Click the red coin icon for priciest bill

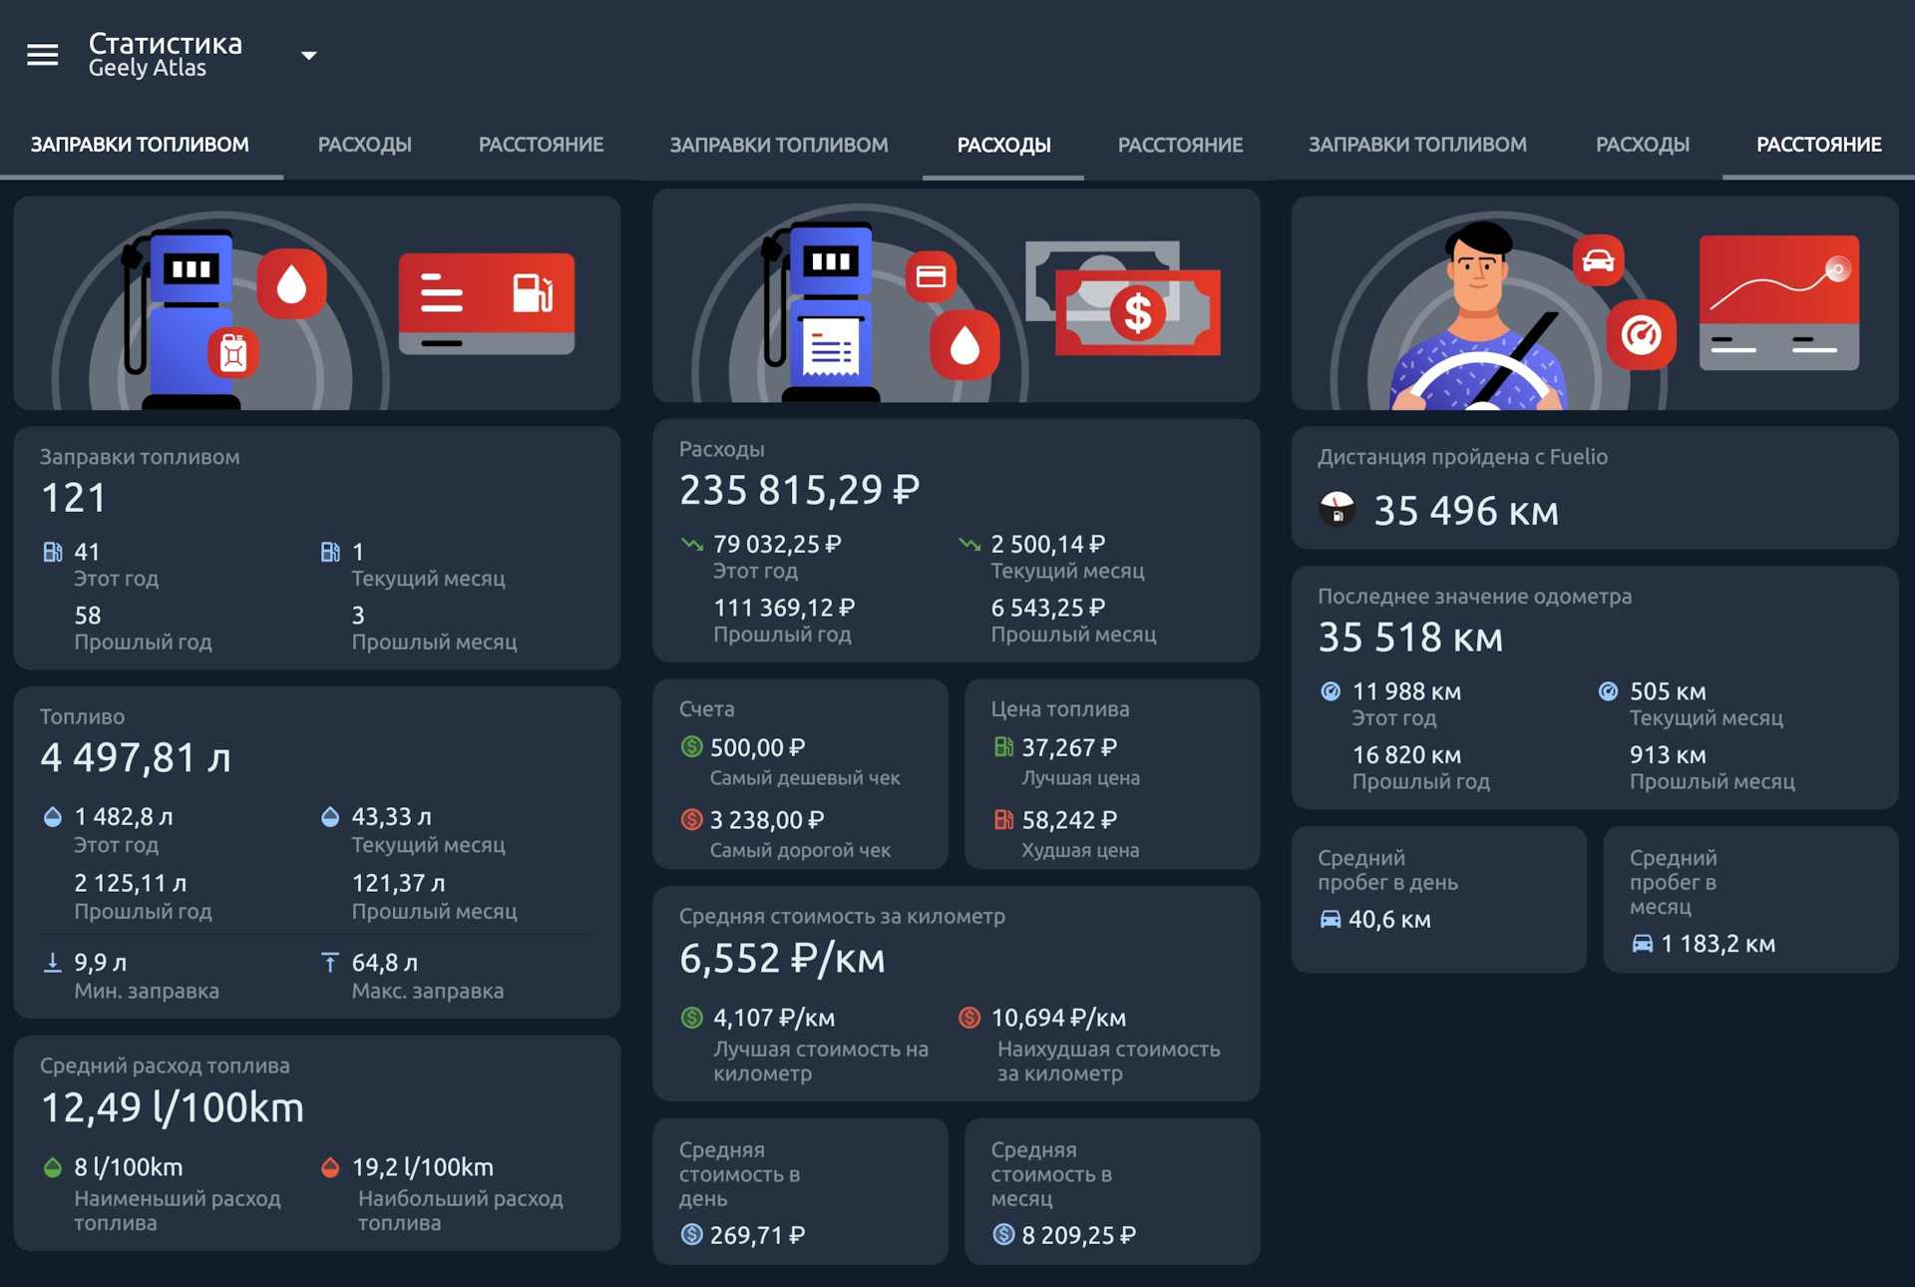click(692, 820)
